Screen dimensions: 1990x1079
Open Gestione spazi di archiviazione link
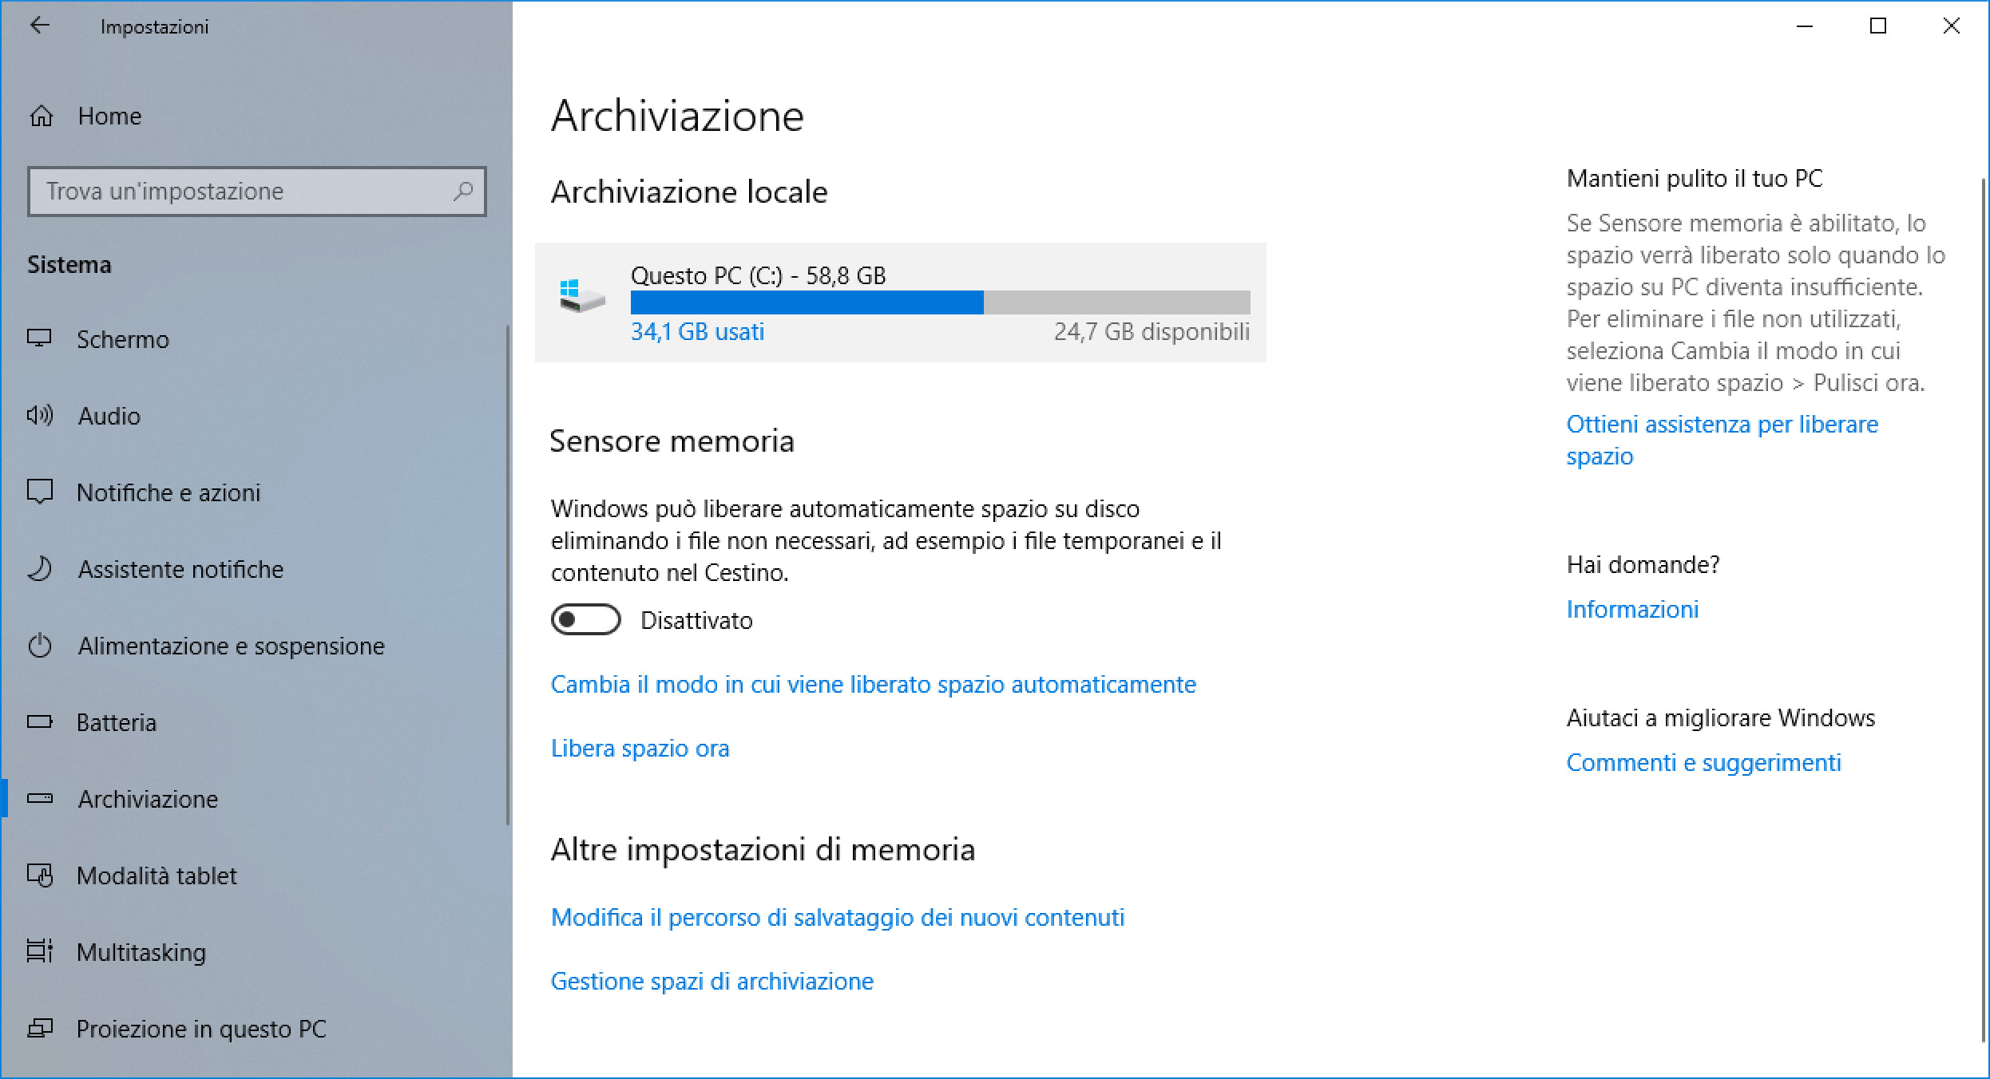click(712, 982)
